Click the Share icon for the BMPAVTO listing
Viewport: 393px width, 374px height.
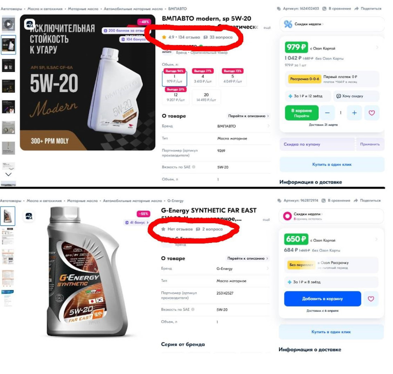pyautogui.click(x=368, y=9)
